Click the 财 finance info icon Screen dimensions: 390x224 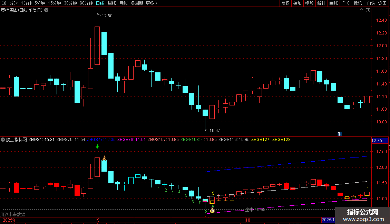[340, 134]
